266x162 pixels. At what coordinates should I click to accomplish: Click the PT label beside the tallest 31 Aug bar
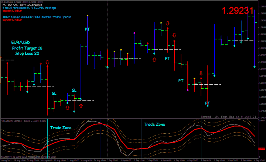pos(87,29)
